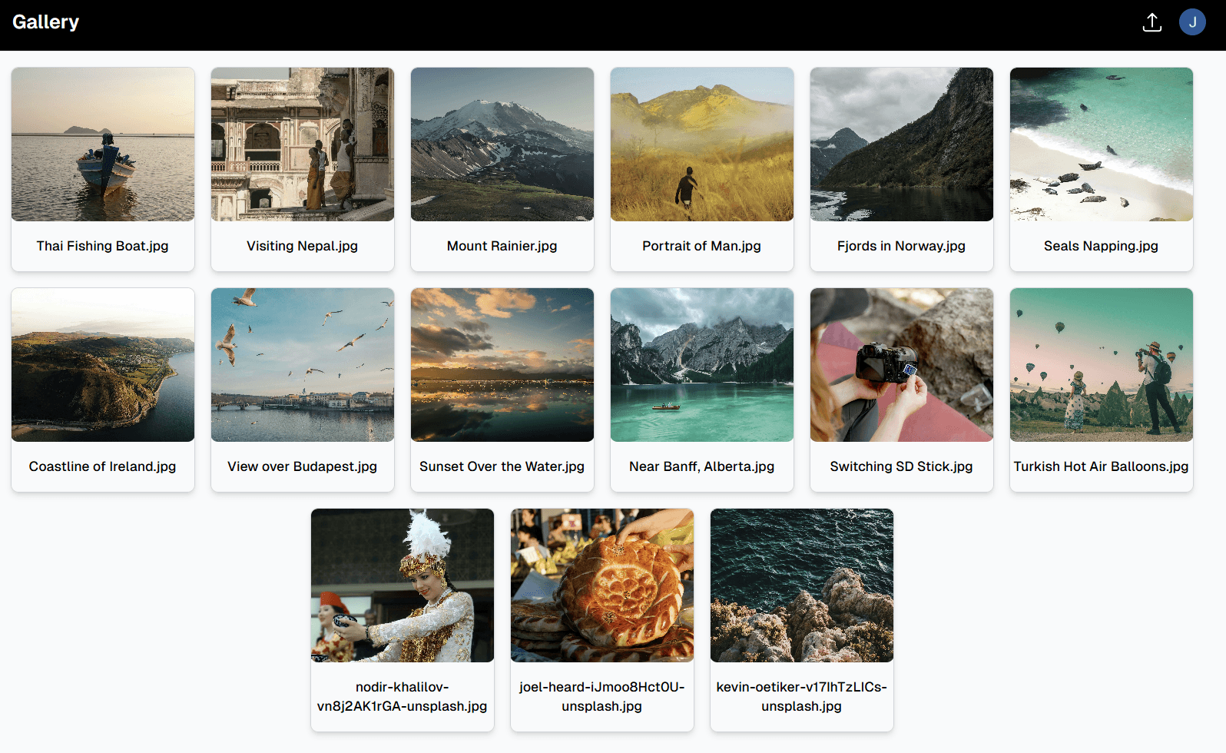Viewport: 1226px width, 753px height.
Task: Open the Thai Fishing Boat photo
Action: coord(103,144)
